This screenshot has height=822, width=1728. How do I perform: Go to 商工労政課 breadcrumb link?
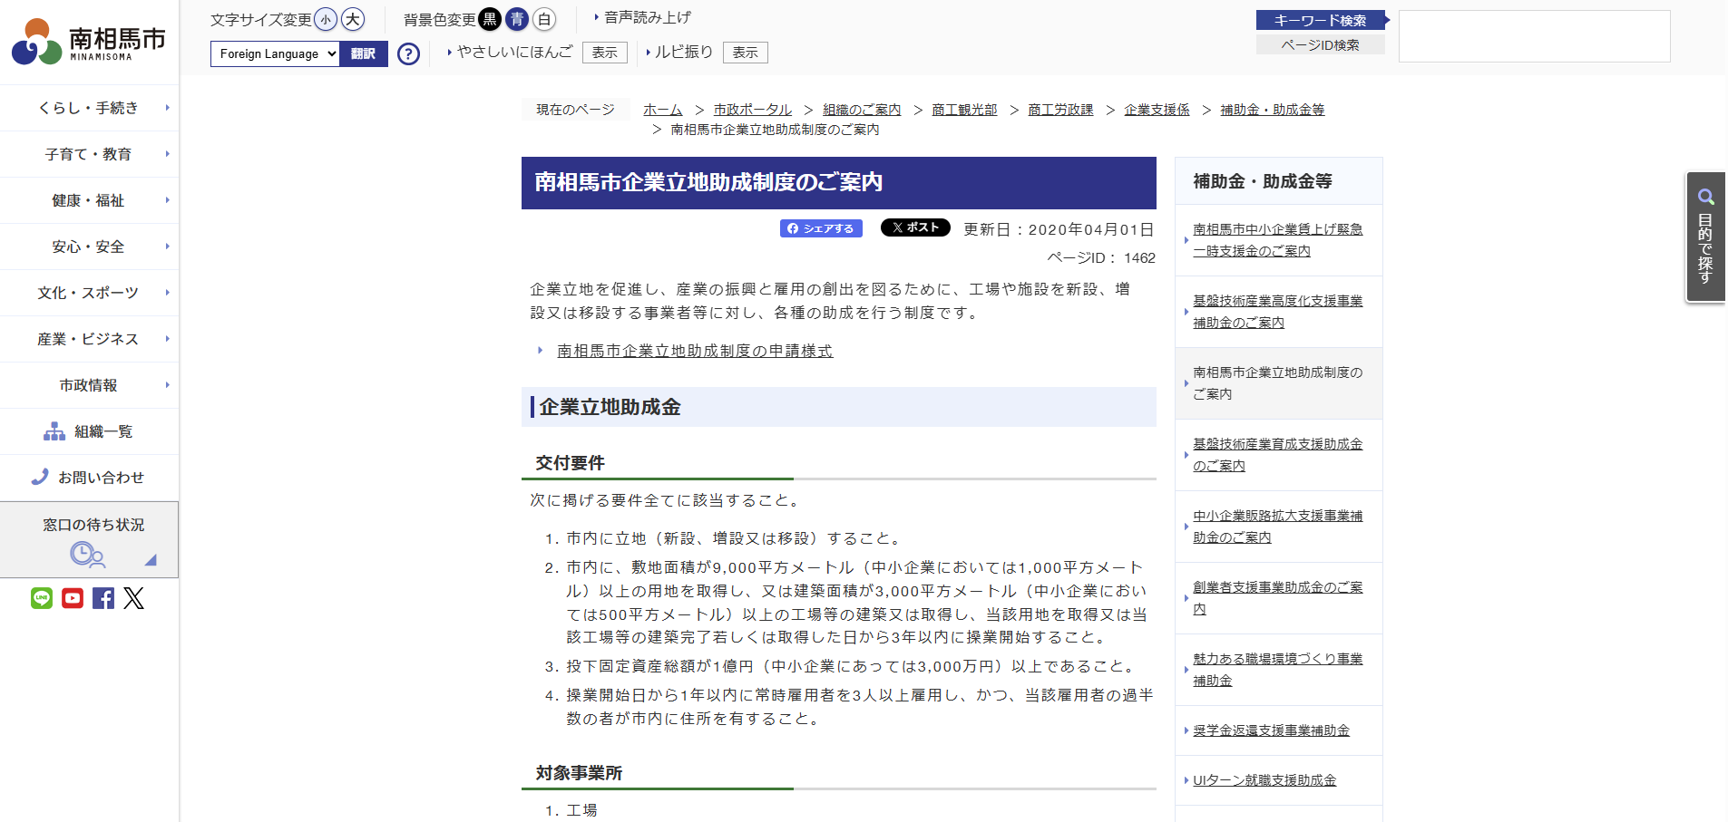(x=1060, y=110)
